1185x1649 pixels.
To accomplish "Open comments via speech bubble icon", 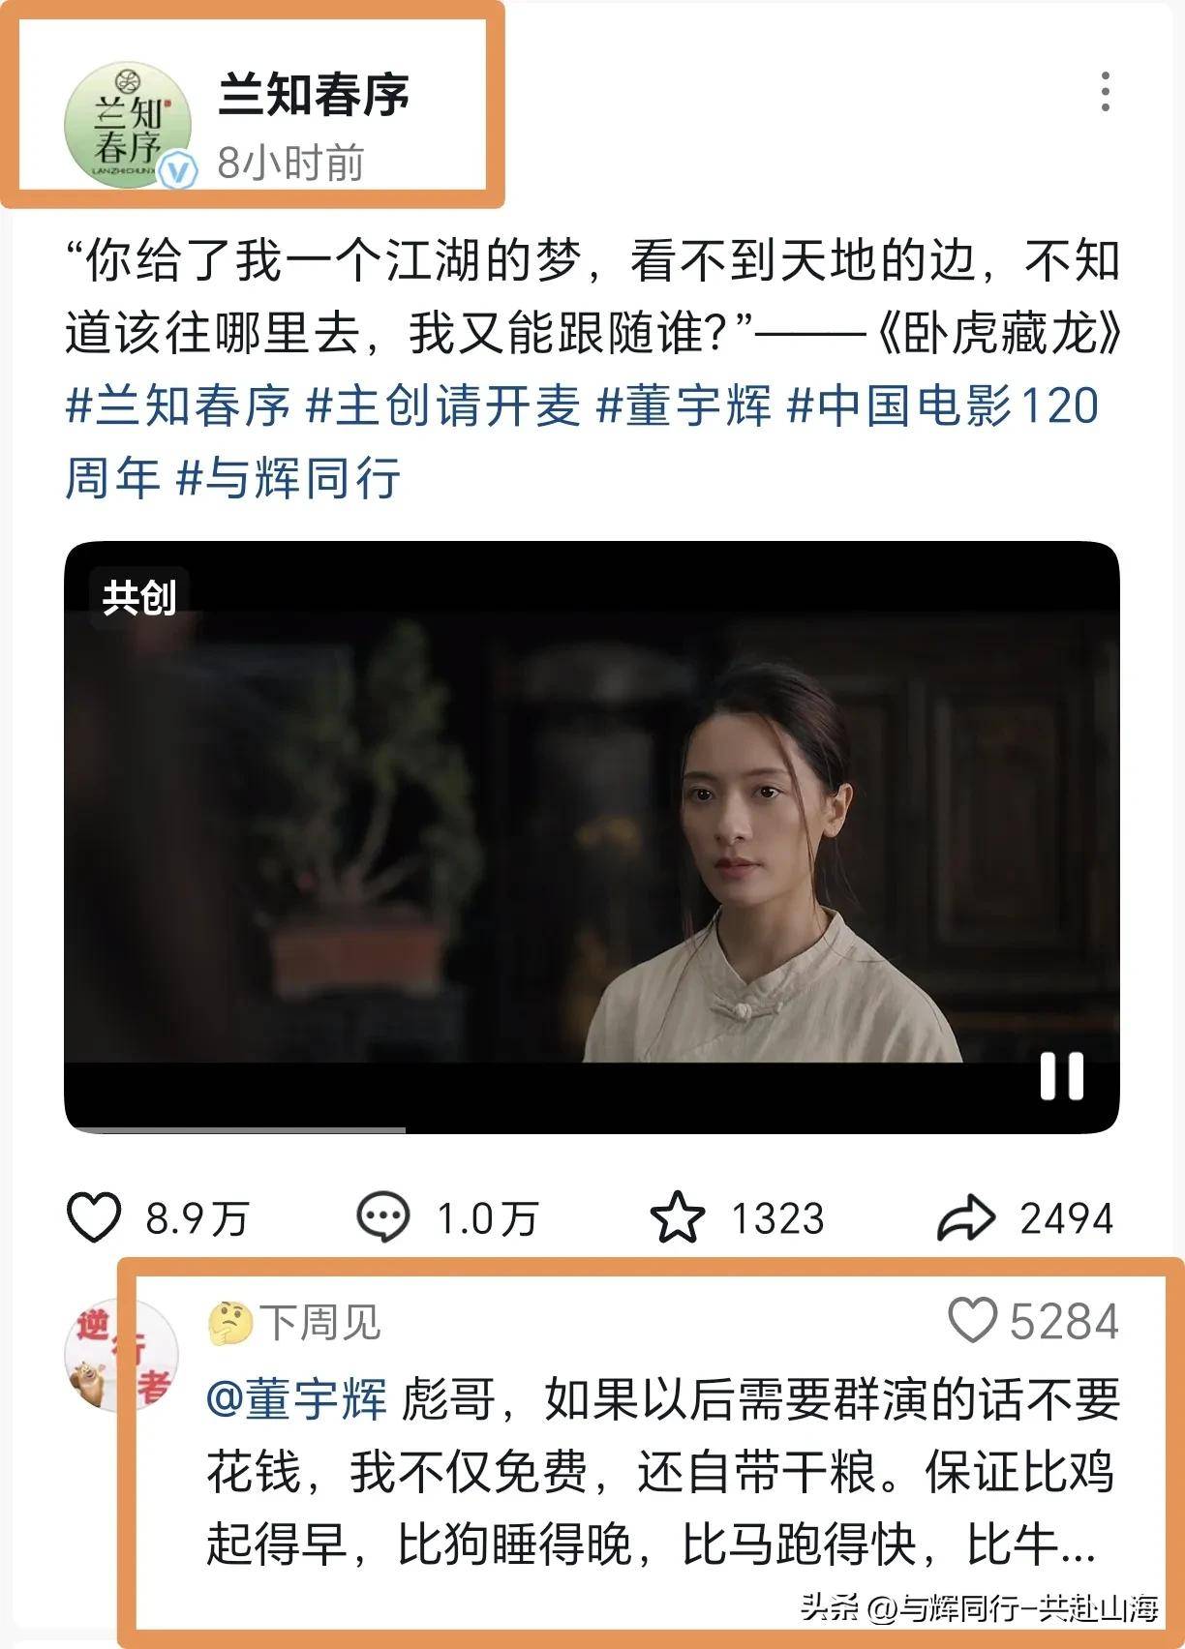I will click(x=383, y=1217).
